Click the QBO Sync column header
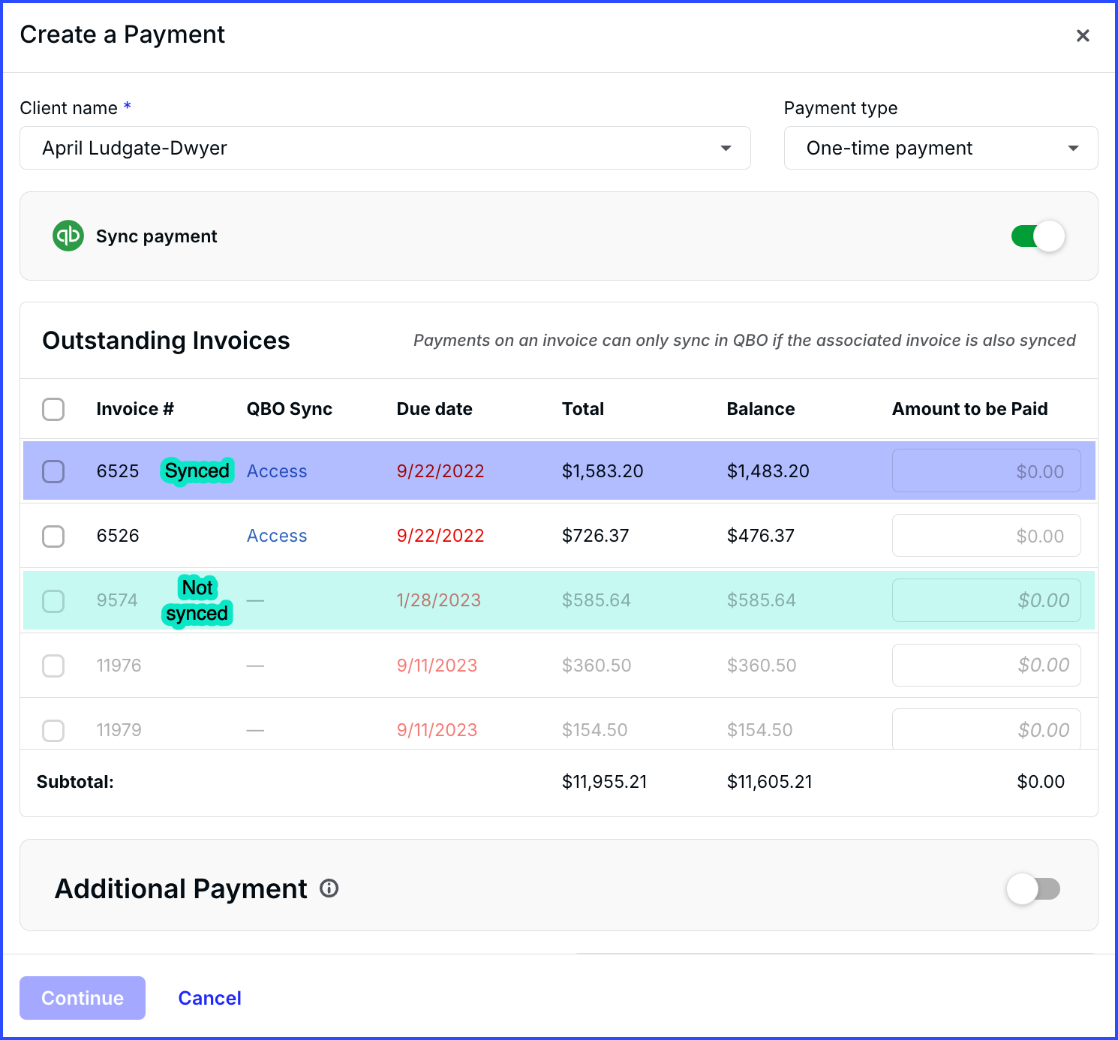The width and height of the screenshot is (1118, 1040). point(290,409)
